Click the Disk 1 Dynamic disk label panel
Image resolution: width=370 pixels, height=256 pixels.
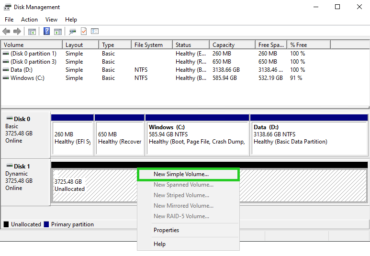(25, 182)
